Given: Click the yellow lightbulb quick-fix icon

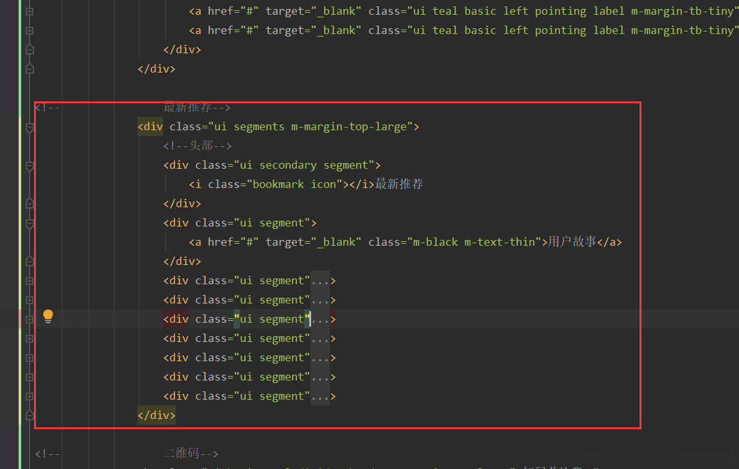Looking at the screenshot, I should [48, 316].
